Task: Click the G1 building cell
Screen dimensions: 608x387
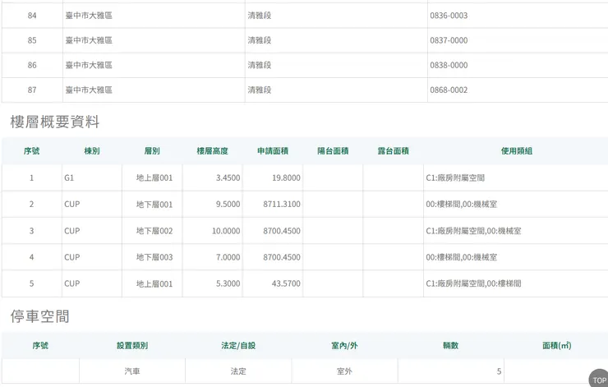Action: (92, 178)
